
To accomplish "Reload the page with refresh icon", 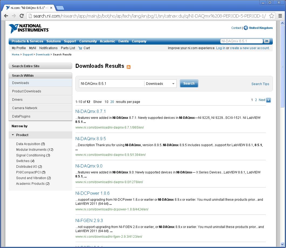I will [22, 16].
